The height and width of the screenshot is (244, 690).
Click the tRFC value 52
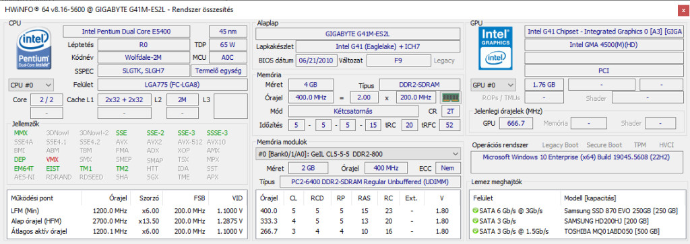[449, 125]
